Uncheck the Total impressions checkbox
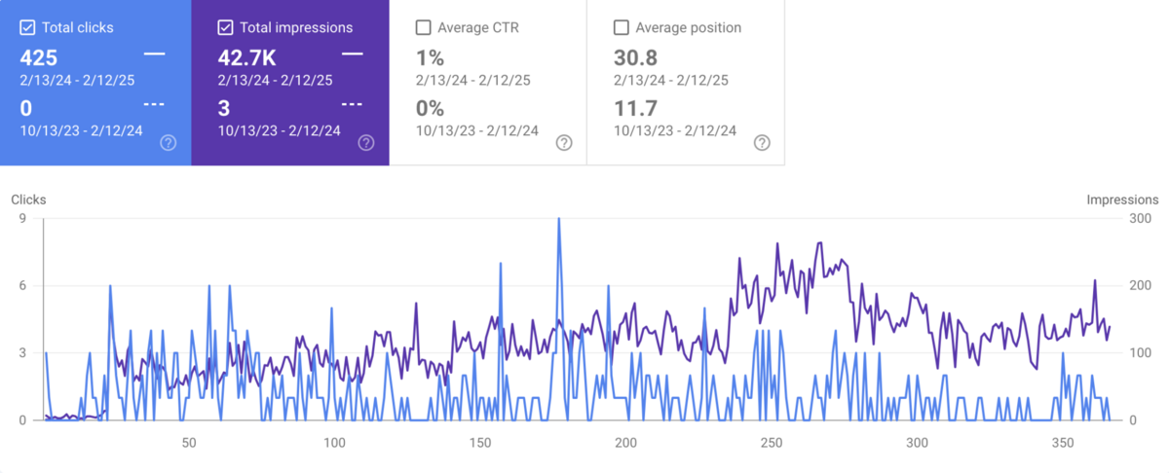This screenshot has width=1169, height=473. pos(225,28)
